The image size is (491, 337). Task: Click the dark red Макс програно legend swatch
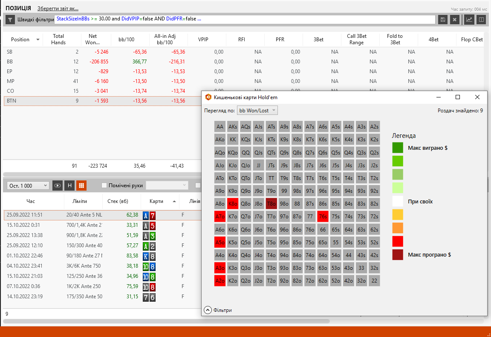pyautogui.click(x=398, y=254)
